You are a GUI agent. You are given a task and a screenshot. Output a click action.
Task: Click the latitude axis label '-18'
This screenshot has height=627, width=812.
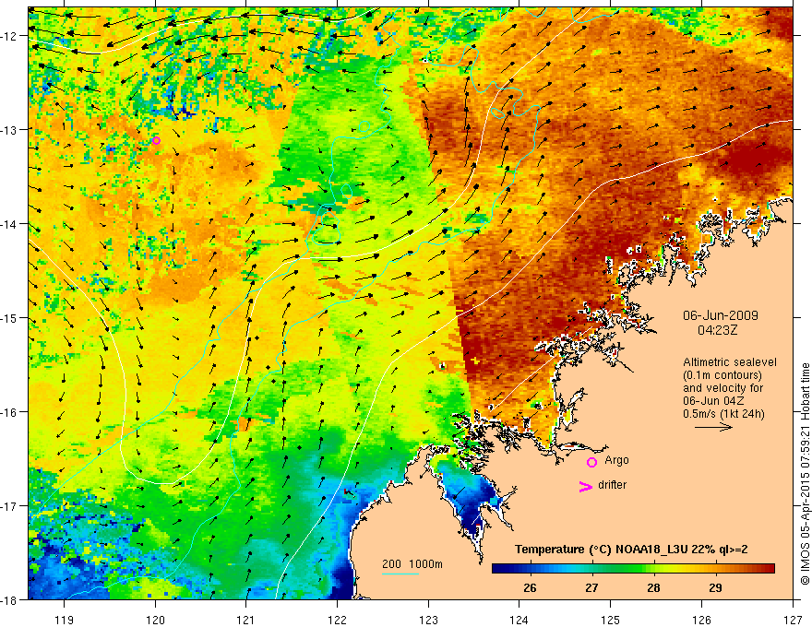[9, 599]
